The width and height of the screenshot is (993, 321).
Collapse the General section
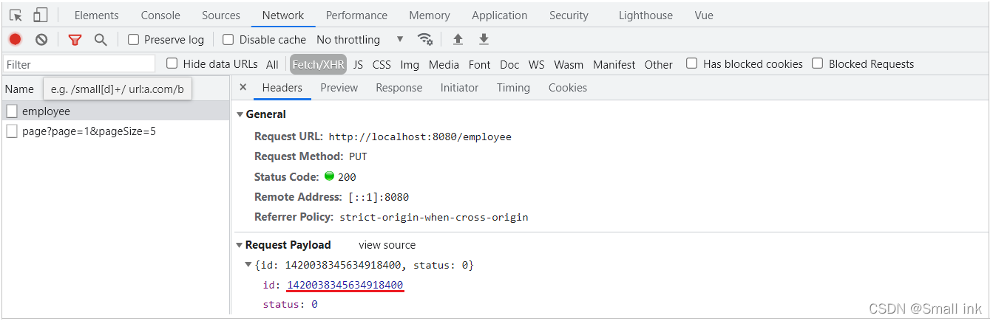[x=240, y=114]
